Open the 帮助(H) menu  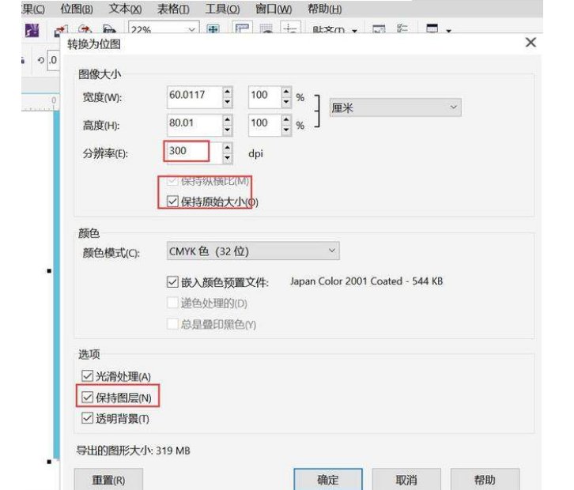[x=325, y=8]
